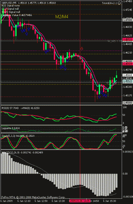Click the 1.45523 price tag

128,81
